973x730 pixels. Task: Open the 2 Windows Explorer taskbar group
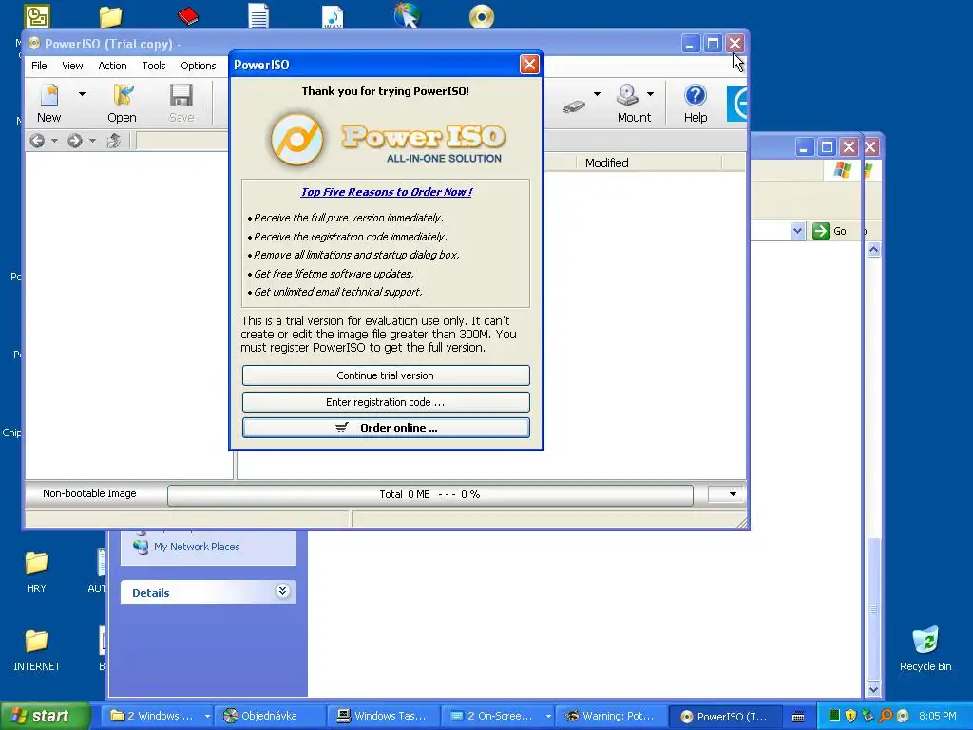coord(159,716)
